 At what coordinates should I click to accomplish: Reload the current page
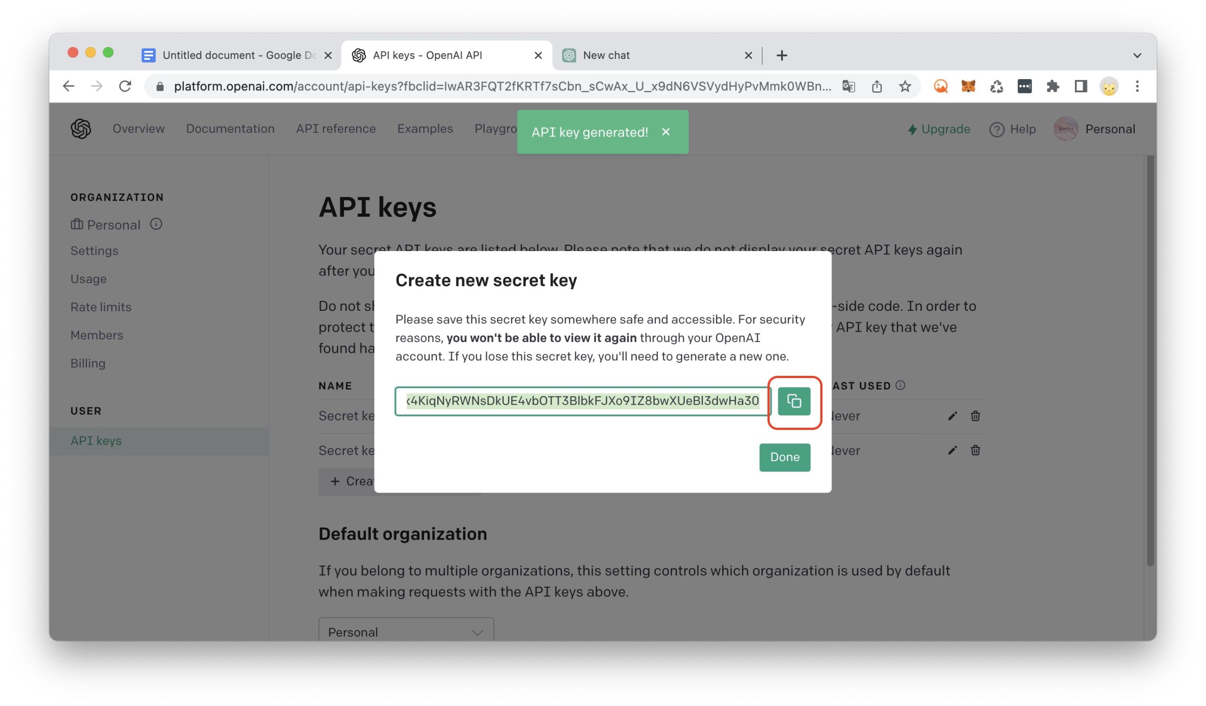click(x=125, y=86)
